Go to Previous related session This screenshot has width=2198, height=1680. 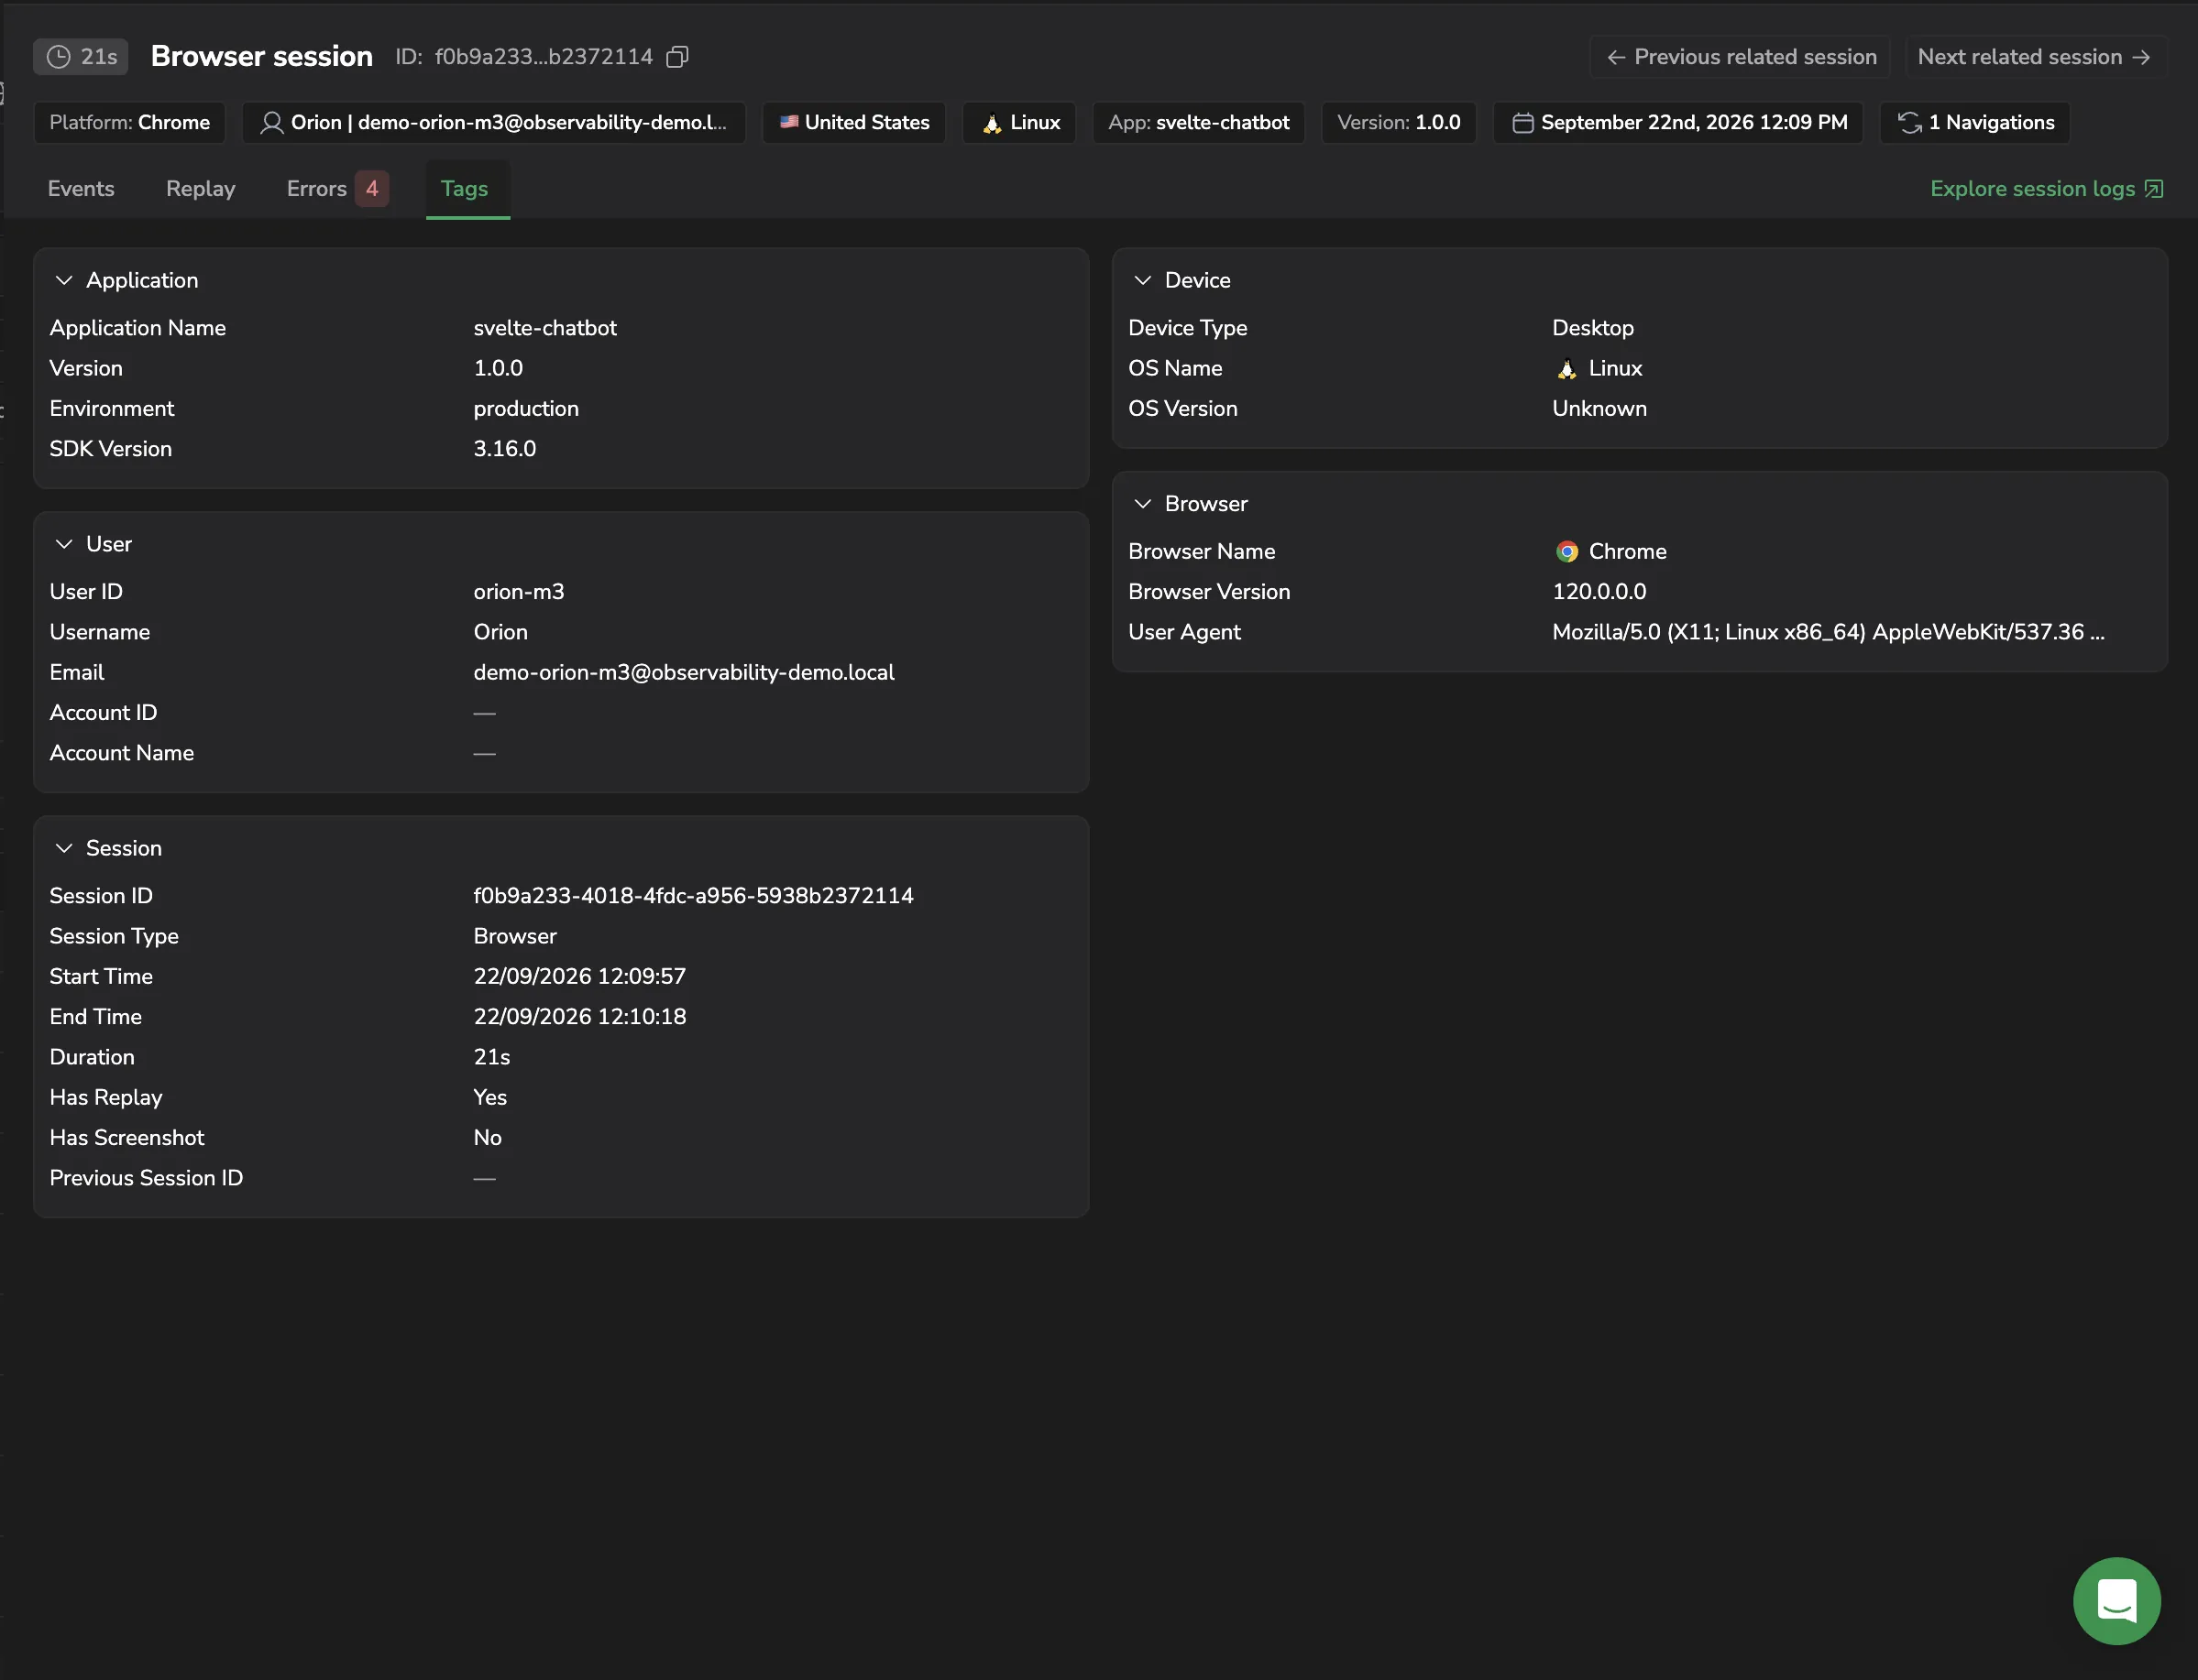click(x=1741, y=57)
